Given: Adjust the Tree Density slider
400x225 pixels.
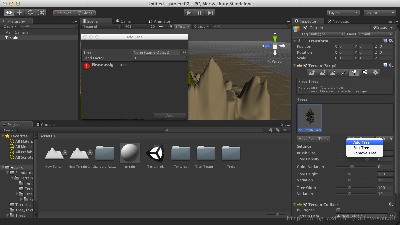Looking at the screenshot, I should (x=355, y=159).
